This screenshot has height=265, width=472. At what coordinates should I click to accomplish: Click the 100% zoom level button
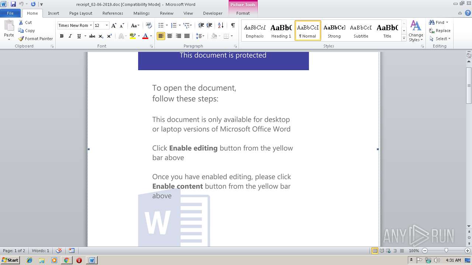point(414,251)
